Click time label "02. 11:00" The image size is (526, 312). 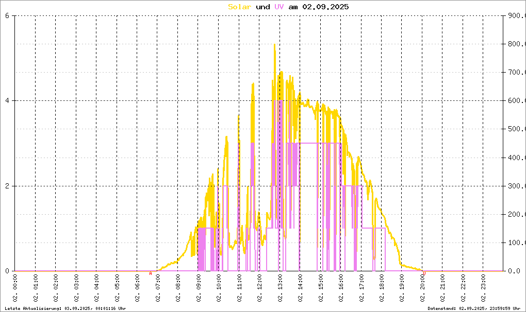[x=239, y=288]
